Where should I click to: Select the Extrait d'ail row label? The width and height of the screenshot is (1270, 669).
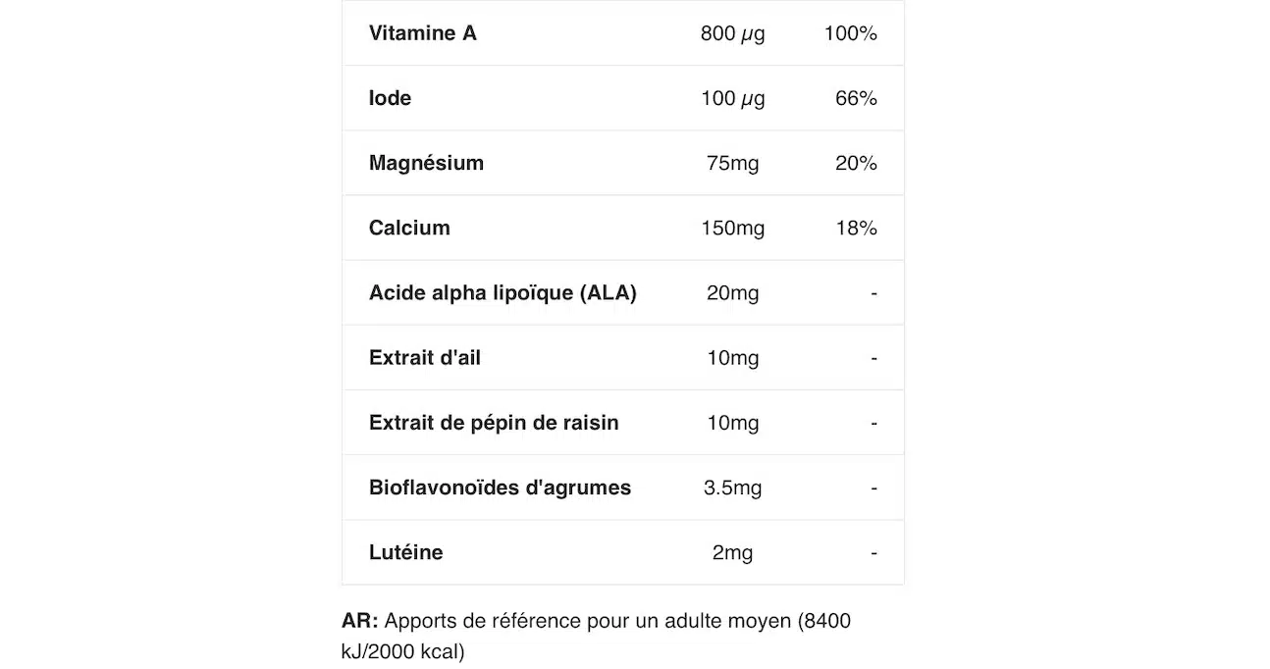[424, 358]
